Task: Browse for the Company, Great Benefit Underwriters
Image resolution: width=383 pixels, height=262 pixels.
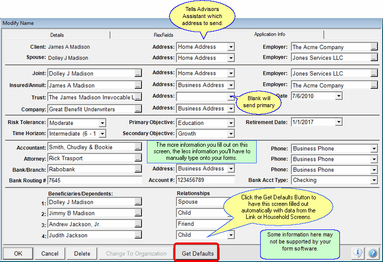Action: (x=138, y=109)
